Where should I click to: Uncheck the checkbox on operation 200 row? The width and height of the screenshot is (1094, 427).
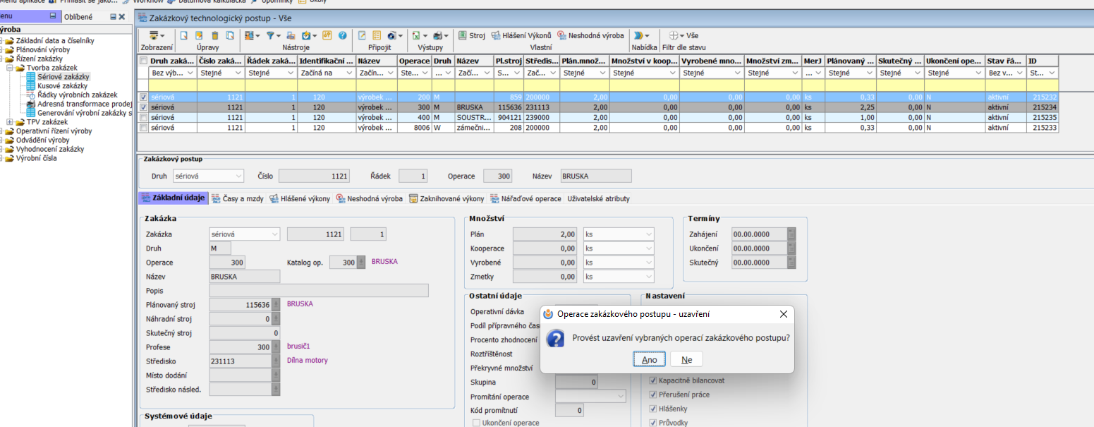click(x=144, y=97)
